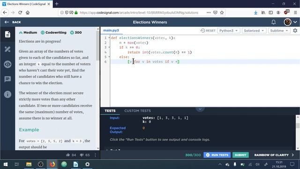Open Firefox home page button
Screen dimensions: 300x169
point(28,13)
